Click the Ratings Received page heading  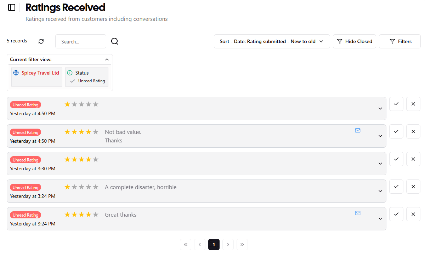[x=66, y=7]
